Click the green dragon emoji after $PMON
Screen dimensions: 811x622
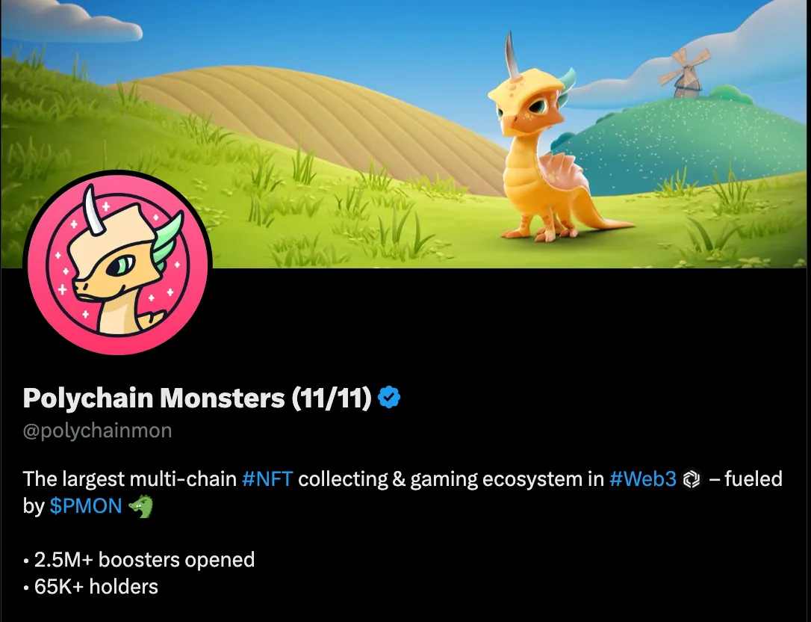coord(140,507)
